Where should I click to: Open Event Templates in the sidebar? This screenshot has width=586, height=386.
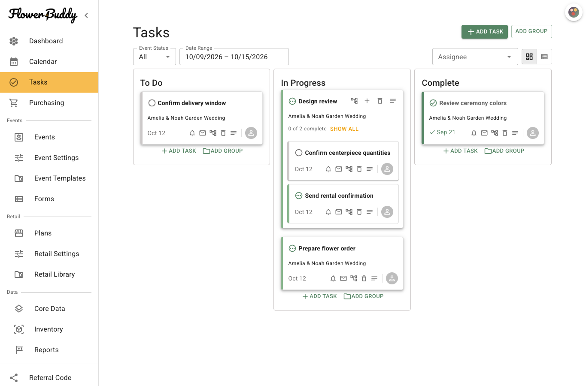(49, 178)
